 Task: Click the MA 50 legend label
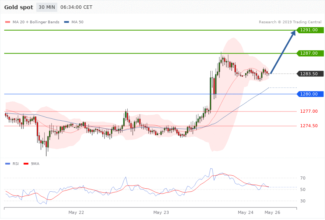[x=77, y=22]
